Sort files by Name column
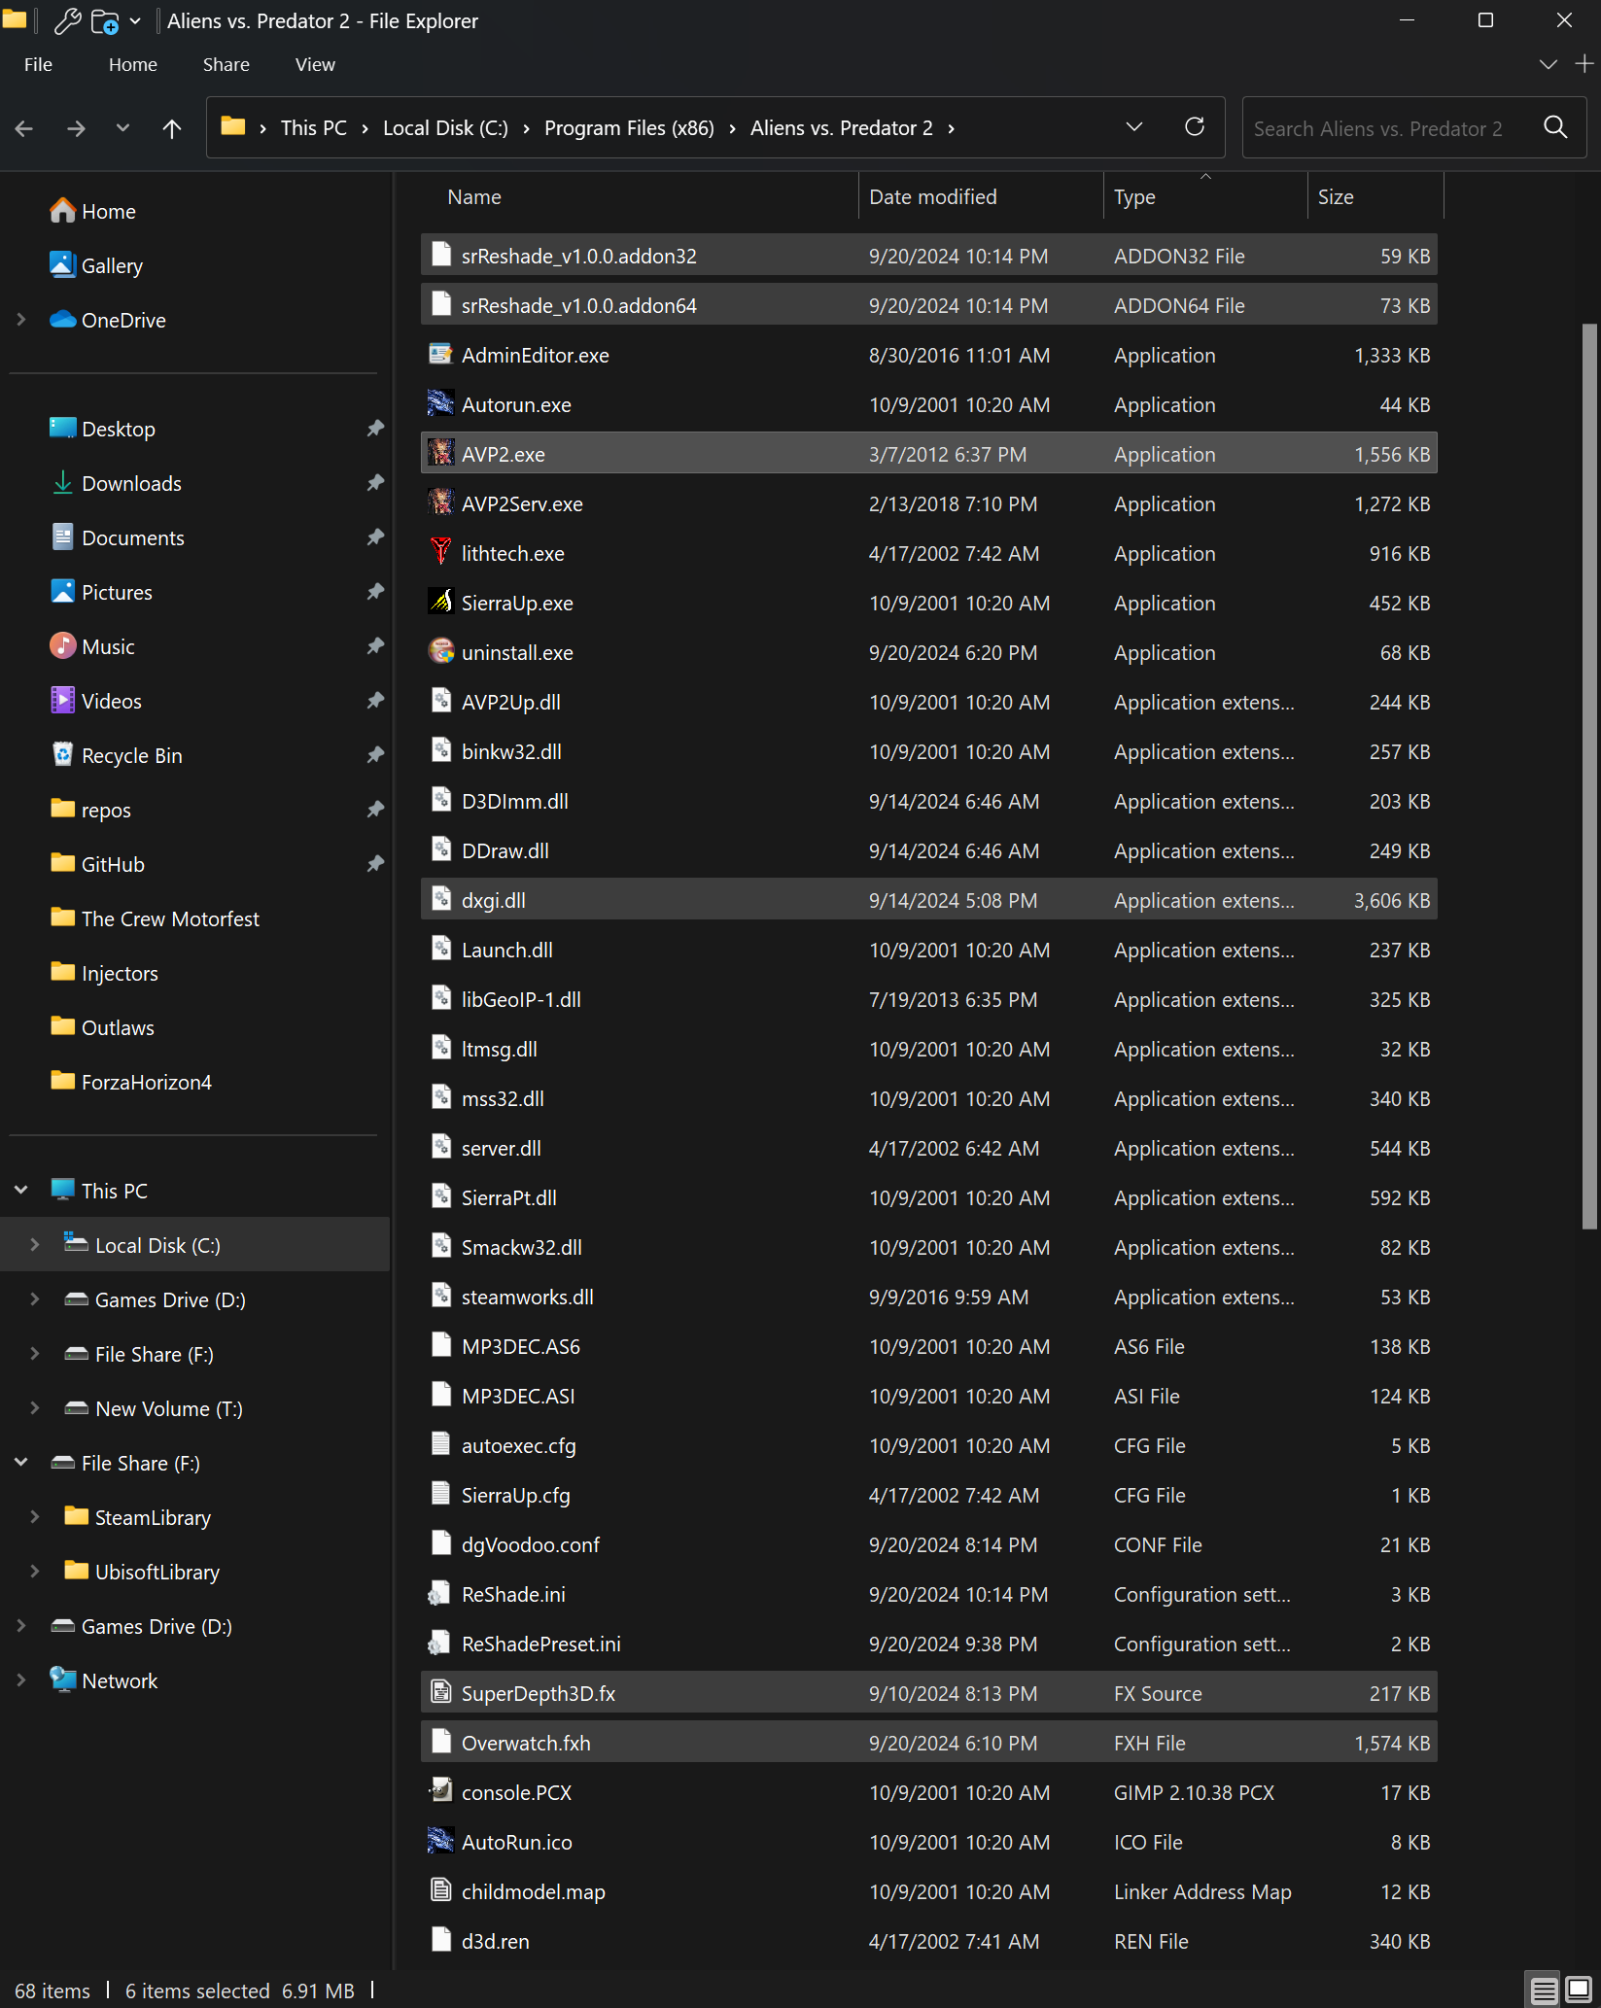 tap(640, 196)
